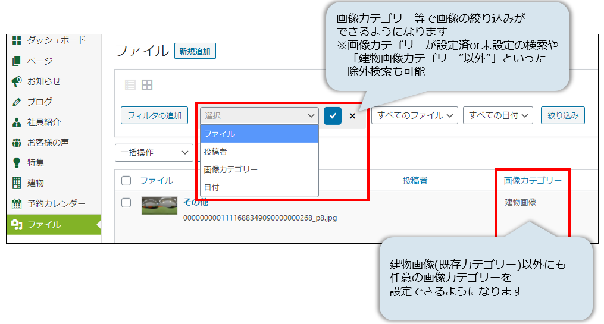Open the 一括操作 bulk action dropdown
The height and width of the screenshot is (324, 604).
pyautogui.click(x=154, y=152)
